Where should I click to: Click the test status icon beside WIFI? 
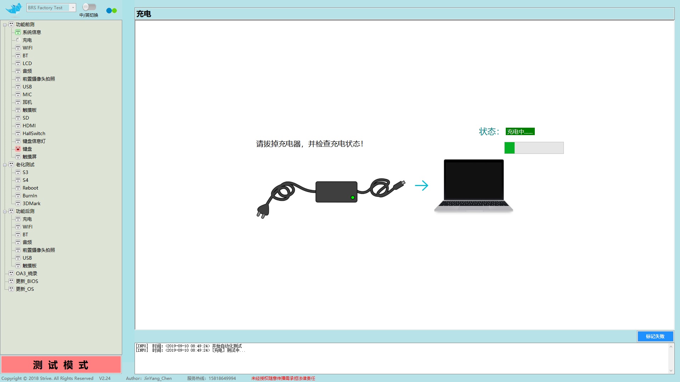(18, 48)
